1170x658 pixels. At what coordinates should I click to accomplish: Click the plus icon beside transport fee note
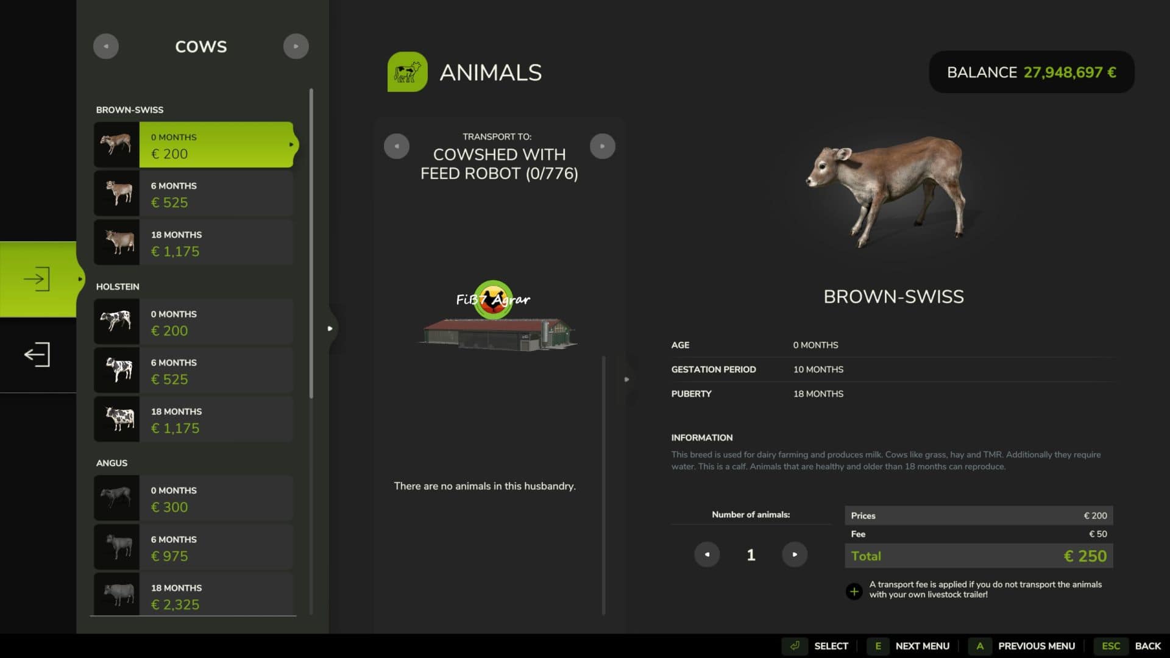[854, 591]
